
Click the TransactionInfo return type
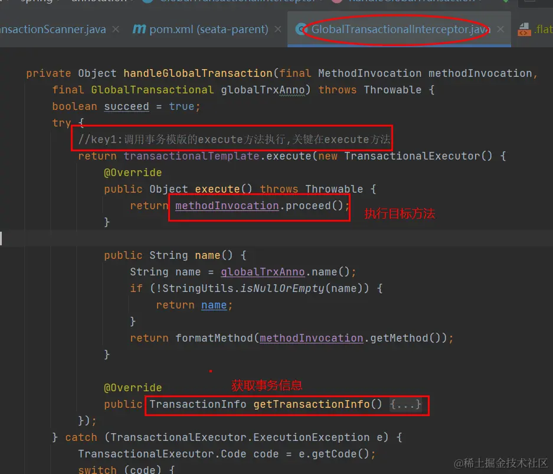198,404
